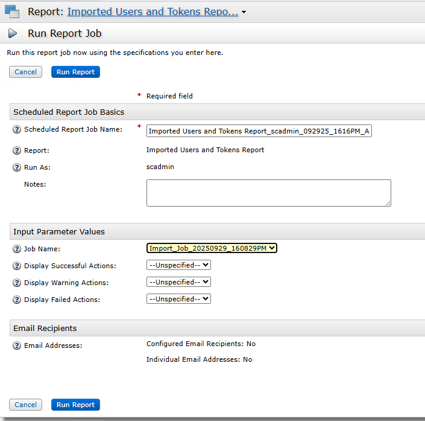Expand the report title dropdown arrow
This screenshot has width=425, height=421.
(244, 12)
